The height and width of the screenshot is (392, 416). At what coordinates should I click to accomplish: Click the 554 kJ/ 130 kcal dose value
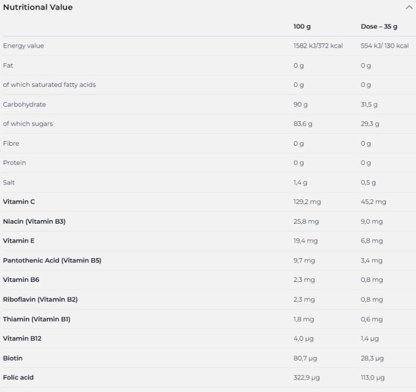pyautogui.click(x=385, y=46)
